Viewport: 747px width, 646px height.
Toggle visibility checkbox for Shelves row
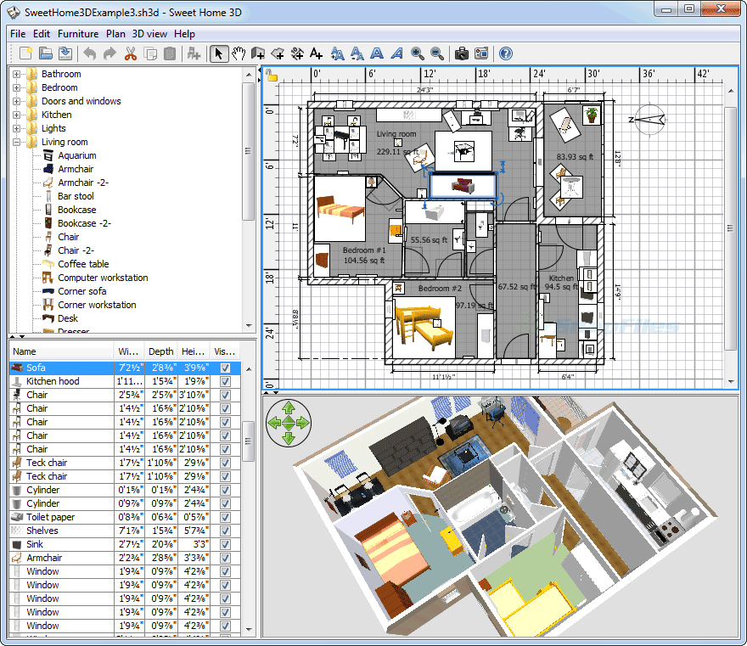tap(225, 531)
